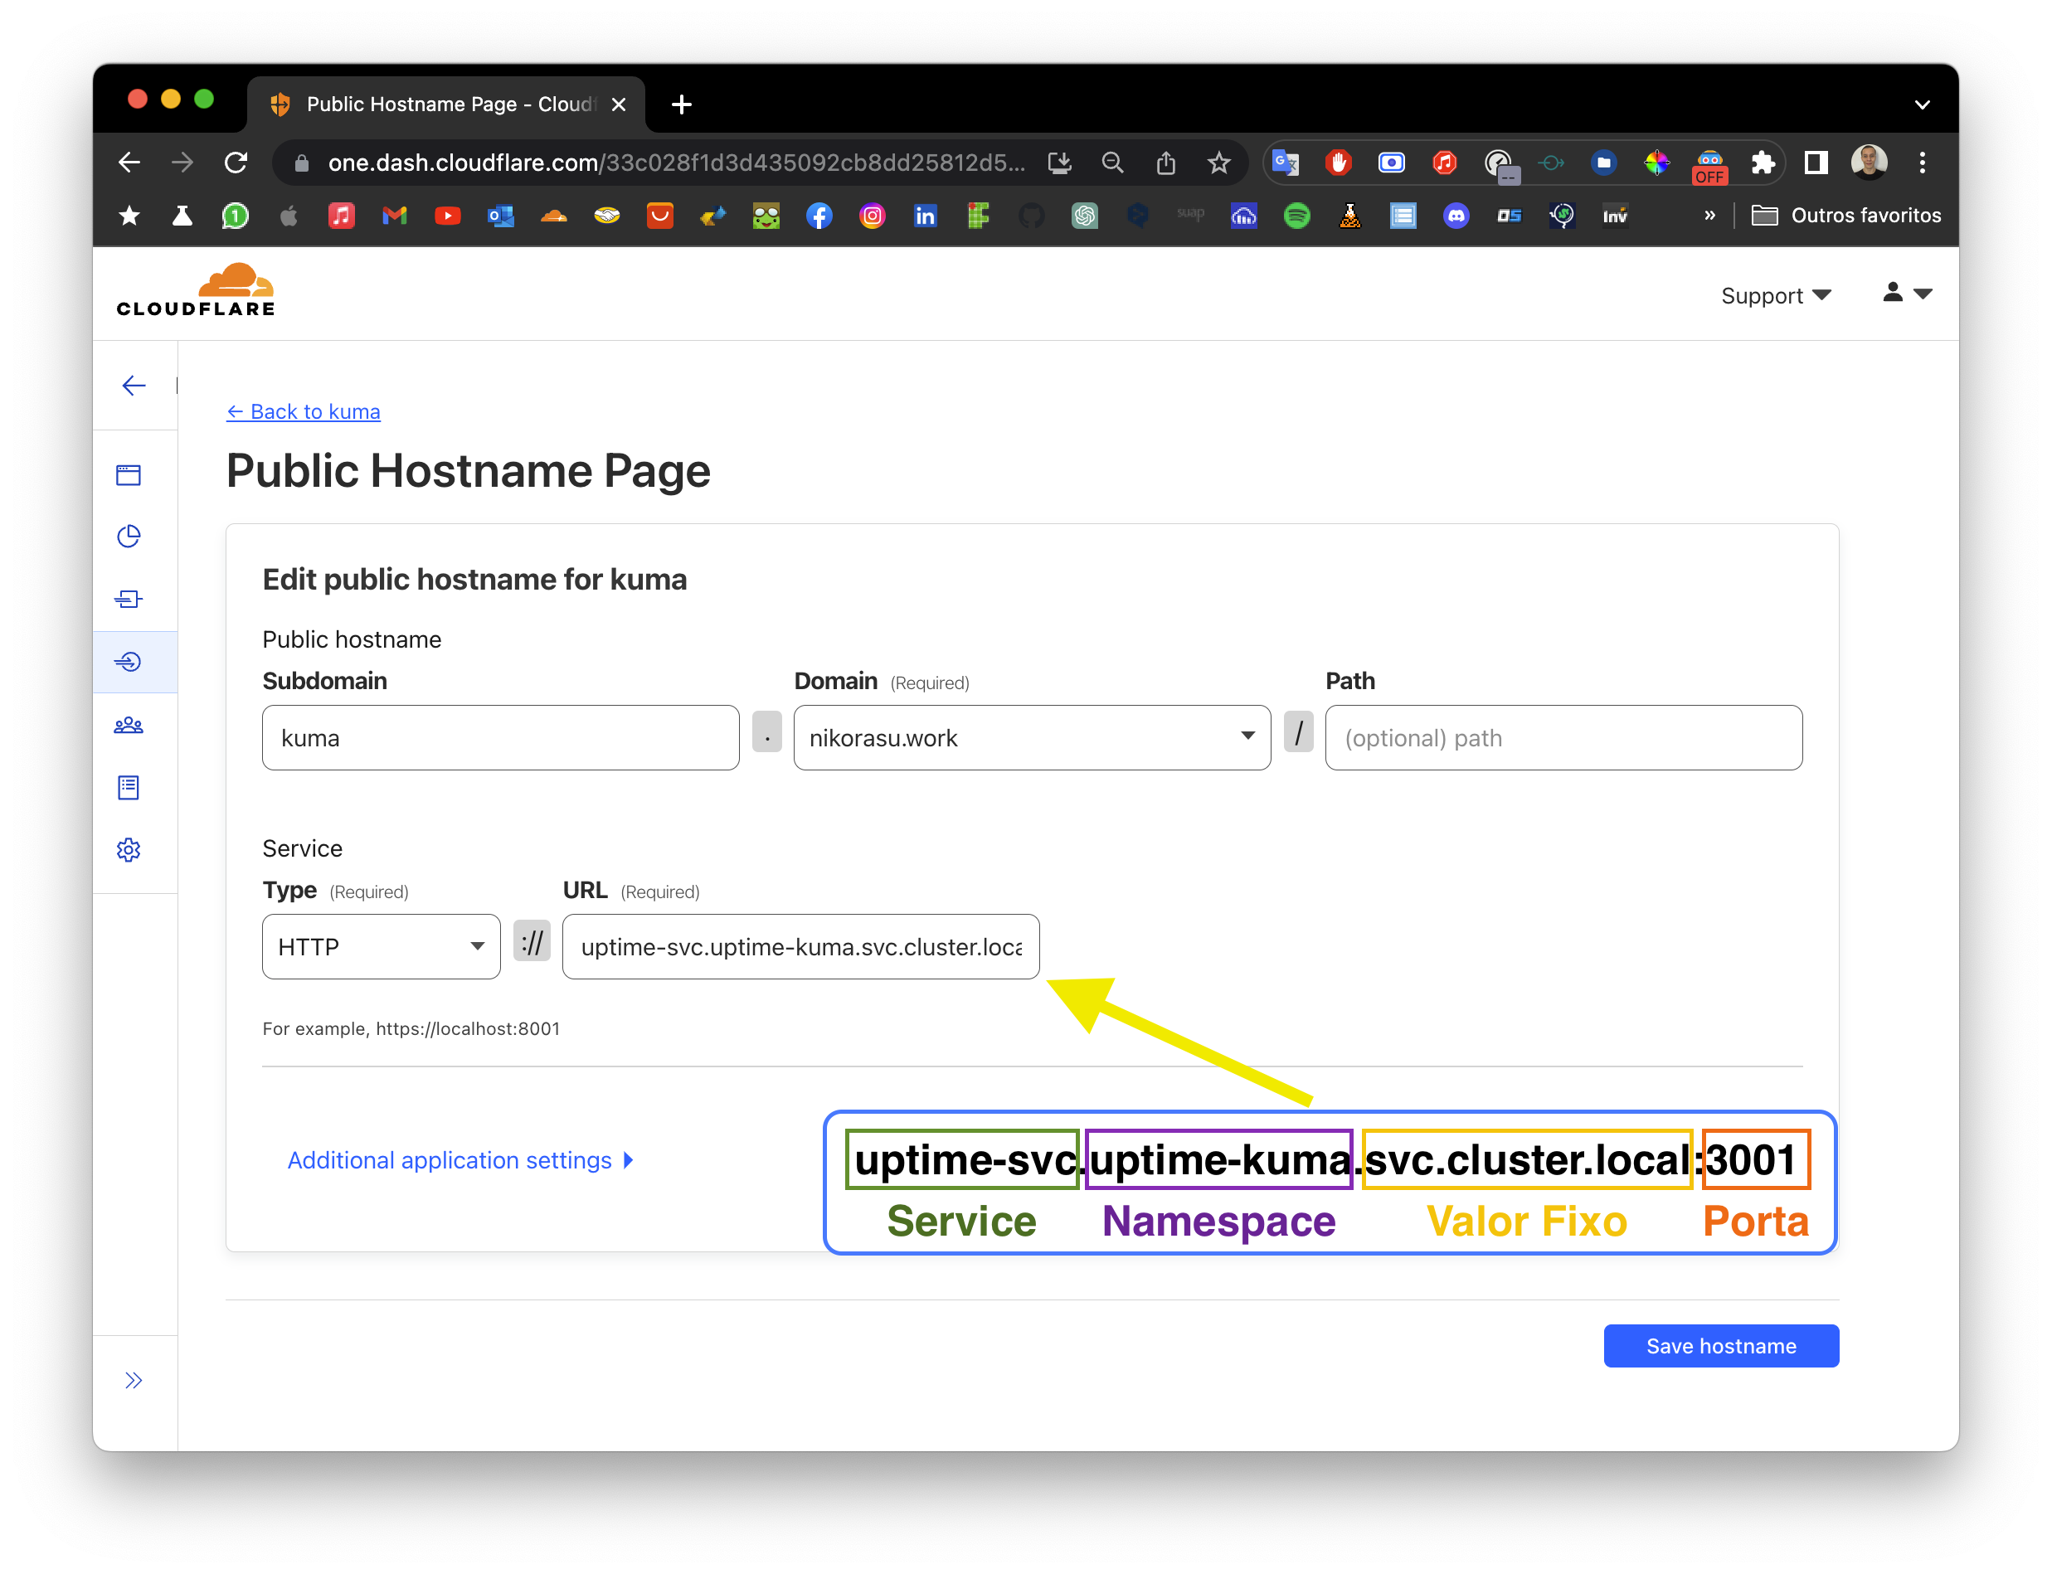Click the sidebar My Team people icon
The width and height of the screenshot is (2052, 1574).
(x=129, y=725)
